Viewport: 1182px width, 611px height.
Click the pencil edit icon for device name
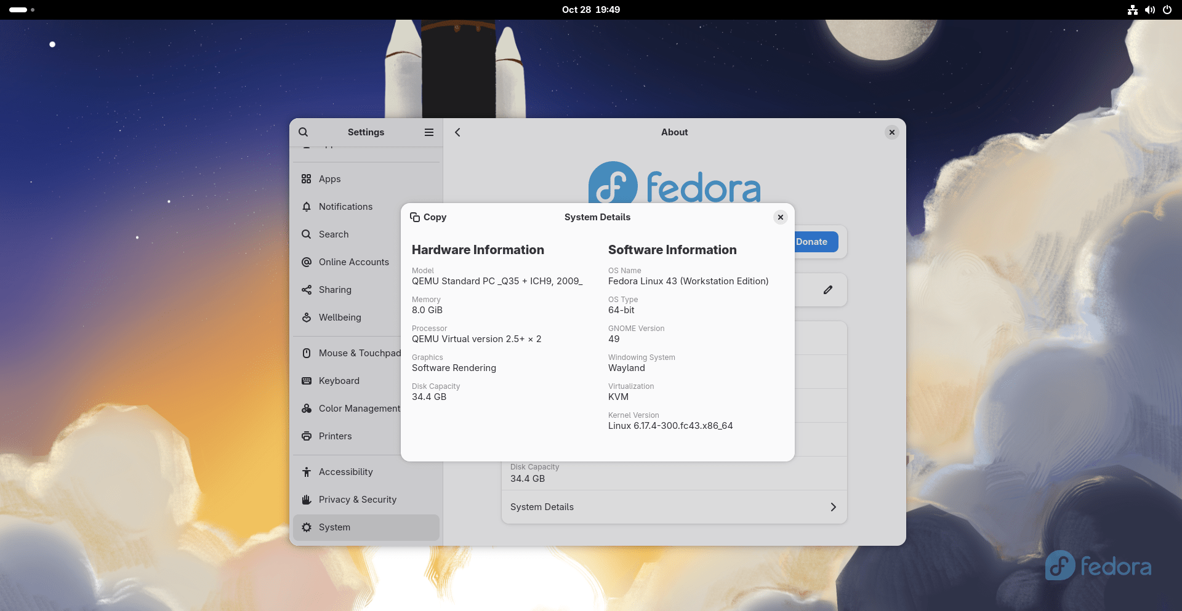(828, 290)
